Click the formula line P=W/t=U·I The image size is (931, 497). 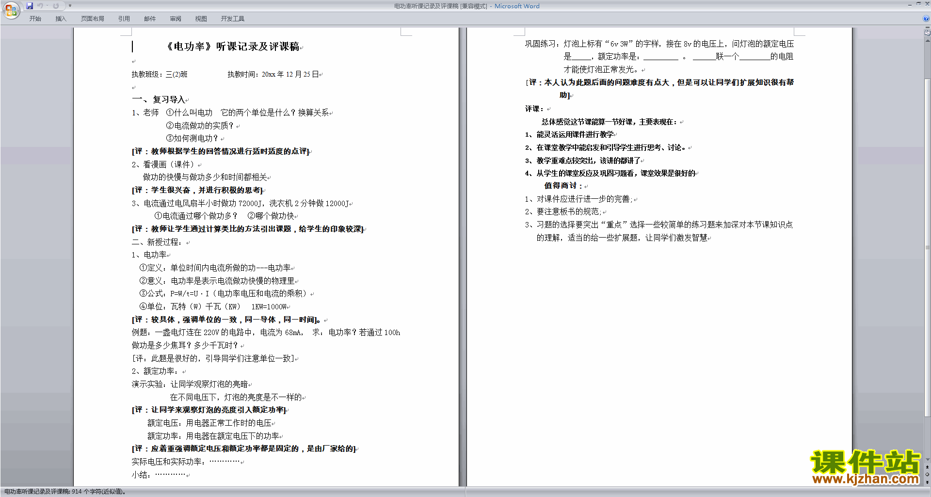[223, 293]
